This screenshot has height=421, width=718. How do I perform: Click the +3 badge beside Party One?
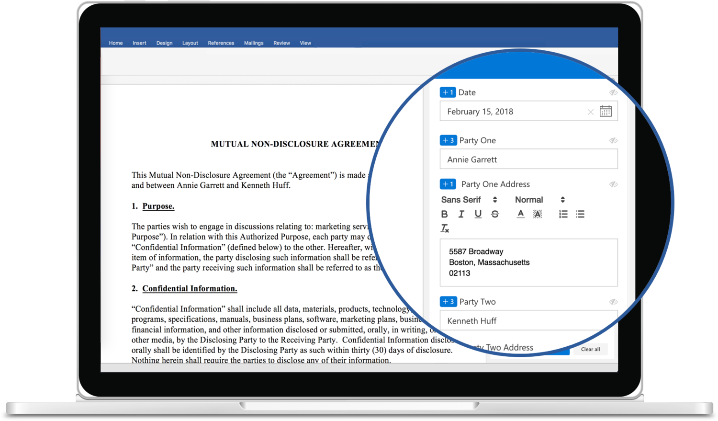(448, 140)
